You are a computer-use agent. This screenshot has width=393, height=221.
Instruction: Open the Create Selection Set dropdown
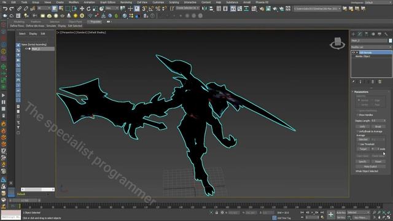[x=187, y=8]
